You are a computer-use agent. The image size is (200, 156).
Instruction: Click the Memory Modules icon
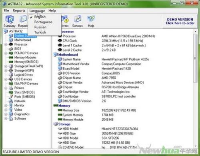(11, 58)
